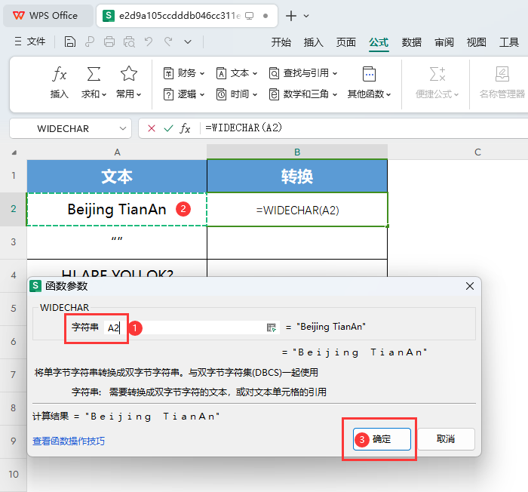This screenshot has width=528, height=492.
Task: Click into the formula bar text =WIDECHAR(A2)
Action: pyautogui.click(x=244, y=128)
